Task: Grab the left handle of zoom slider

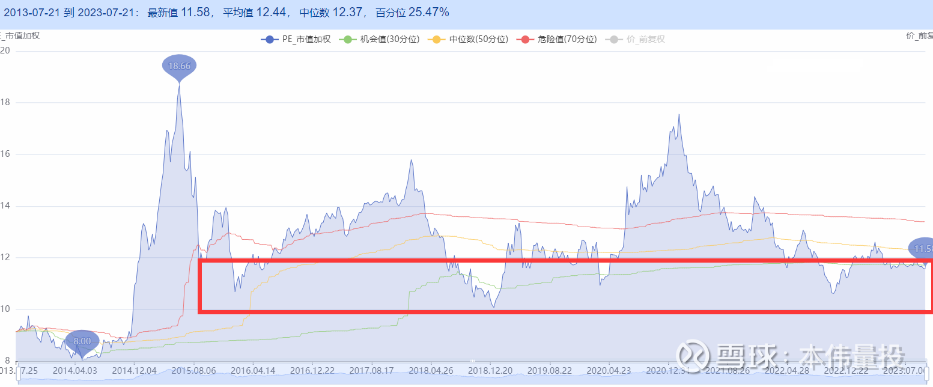Action: (19, 373)
